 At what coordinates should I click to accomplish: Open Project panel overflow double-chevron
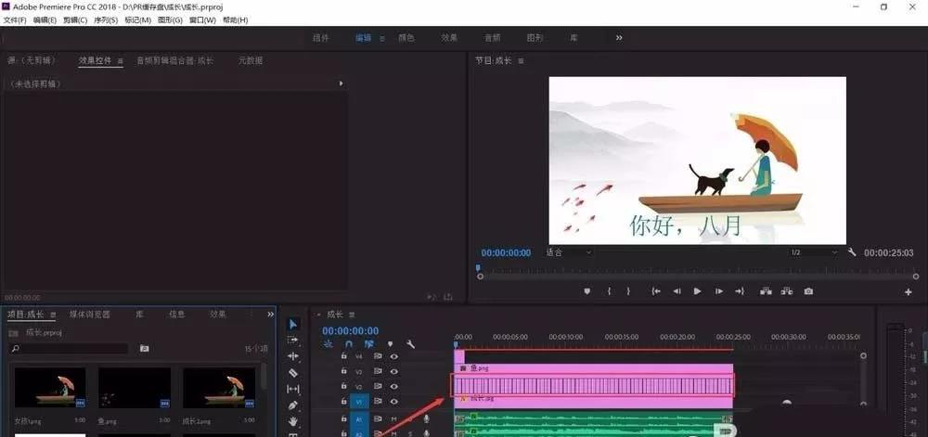click(x=270, y=315)
